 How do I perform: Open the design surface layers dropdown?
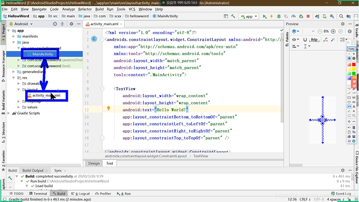(296, 32)
